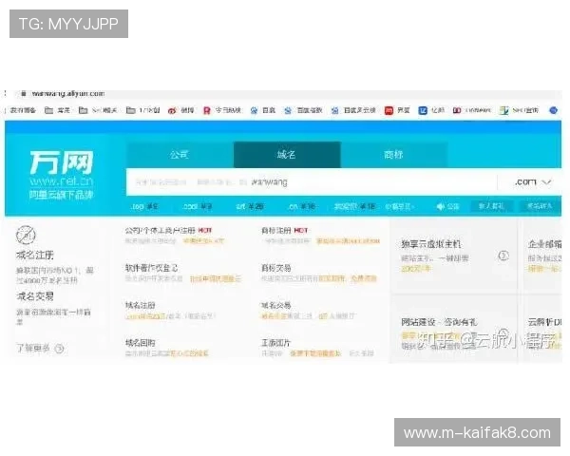Click the arrow circle on 独享云虚拟主机 card

coord(503,256)
